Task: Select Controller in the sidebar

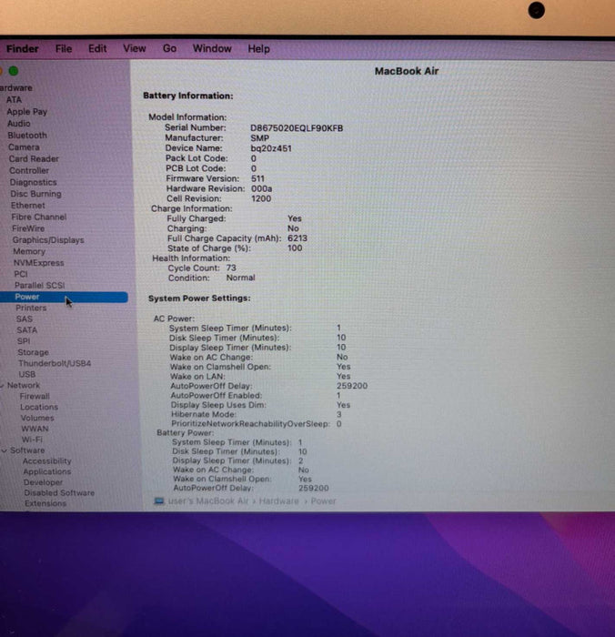Action: pos(29,170)
